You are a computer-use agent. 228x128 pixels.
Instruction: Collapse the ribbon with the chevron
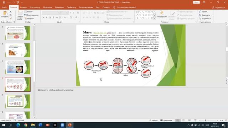click(x=226, y=22)
